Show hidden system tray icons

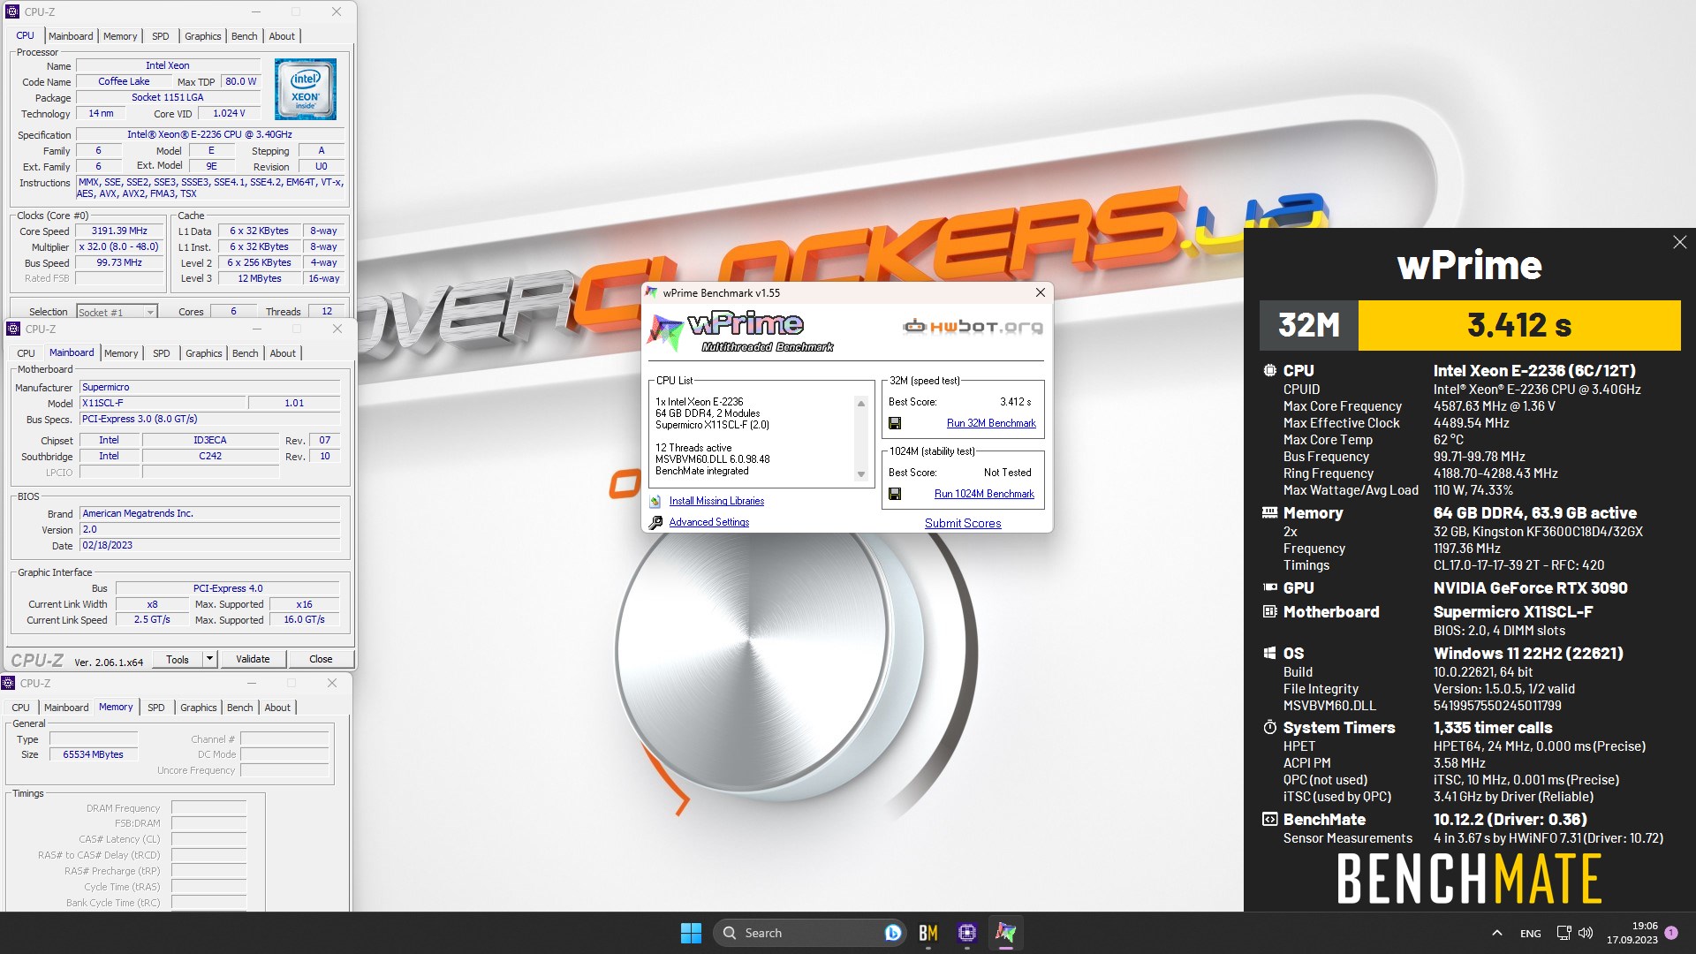[1496, 933]
